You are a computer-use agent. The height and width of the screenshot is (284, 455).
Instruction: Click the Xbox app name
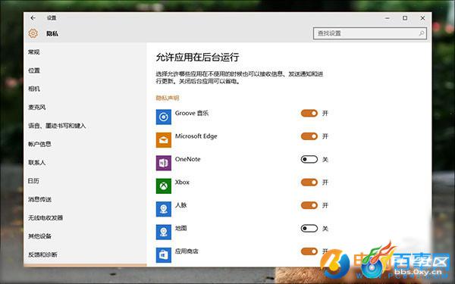182,183
